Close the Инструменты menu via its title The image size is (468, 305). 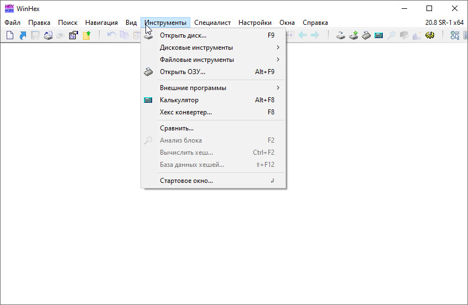coord(165,23)
